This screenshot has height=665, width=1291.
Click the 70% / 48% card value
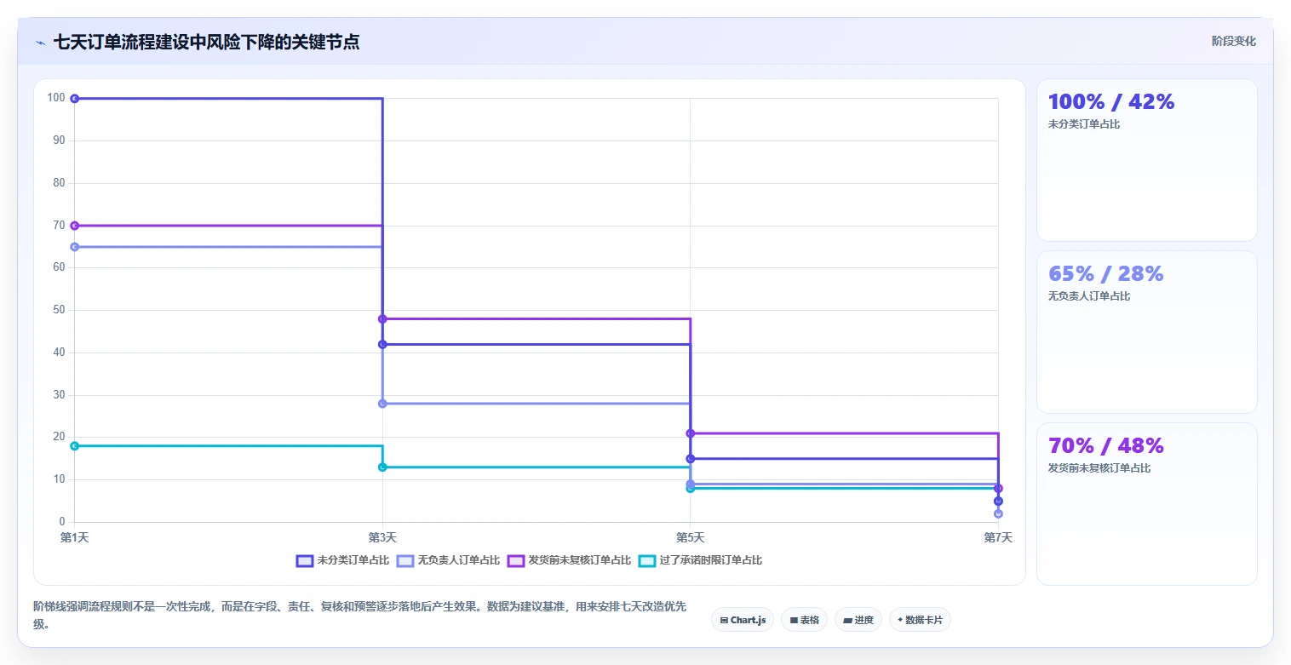pos(1105,446)
